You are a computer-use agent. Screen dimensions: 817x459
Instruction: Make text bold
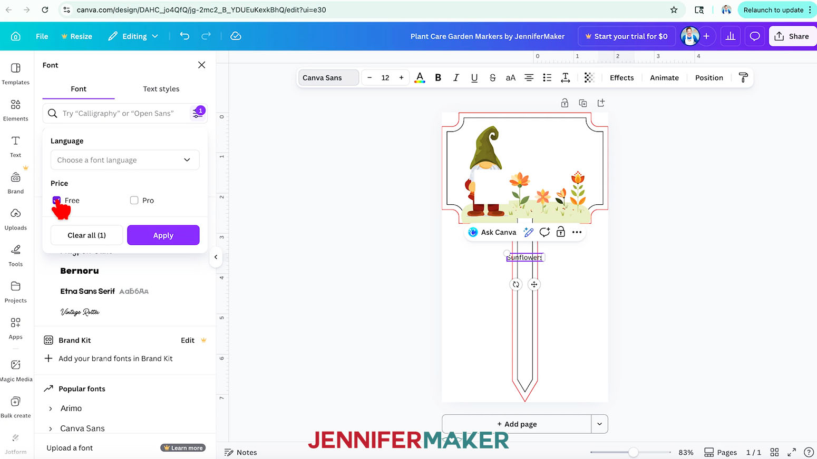438,77
